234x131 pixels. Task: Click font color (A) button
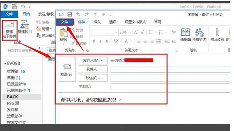click(126, 41)
